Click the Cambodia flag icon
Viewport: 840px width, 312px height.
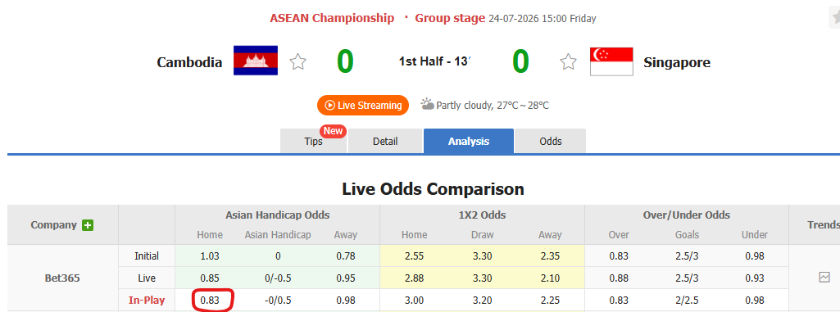point(256,61)
